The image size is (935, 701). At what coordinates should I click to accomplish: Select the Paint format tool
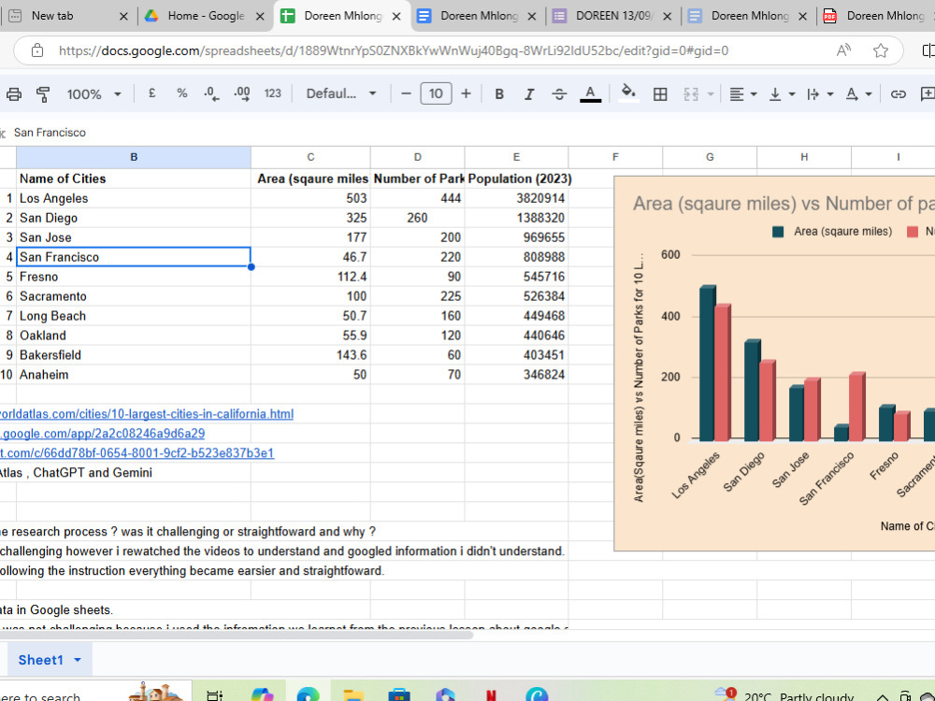[x=43, y=94]
